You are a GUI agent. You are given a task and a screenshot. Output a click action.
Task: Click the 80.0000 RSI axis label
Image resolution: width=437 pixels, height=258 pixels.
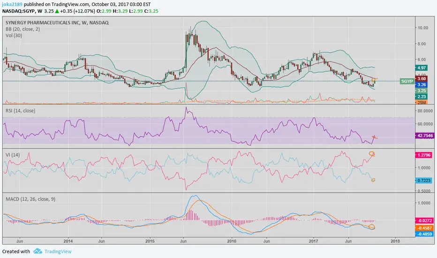(x=425, y=111)
